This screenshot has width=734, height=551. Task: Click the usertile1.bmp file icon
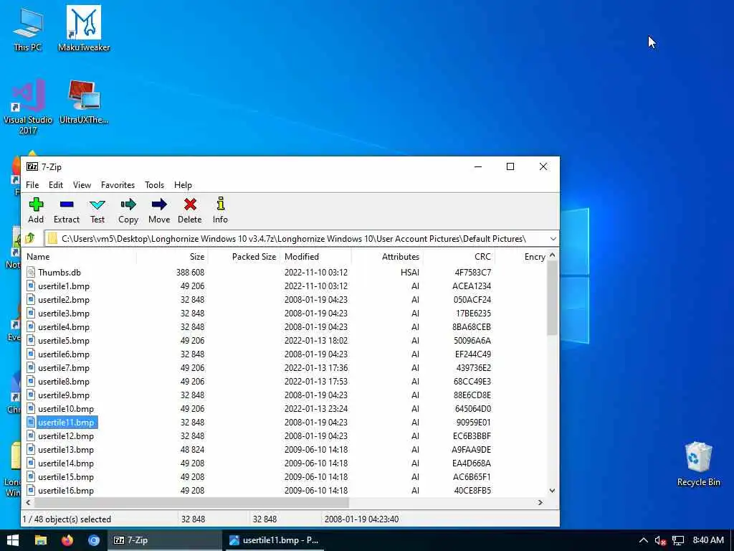click(x=31, y=286)
